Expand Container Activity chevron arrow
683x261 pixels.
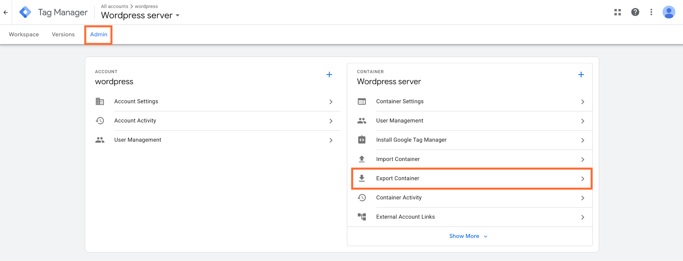tap(583, 198)
